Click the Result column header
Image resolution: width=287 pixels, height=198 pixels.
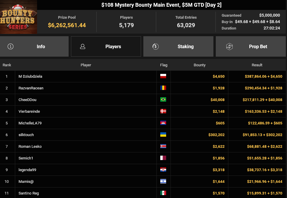257,65
